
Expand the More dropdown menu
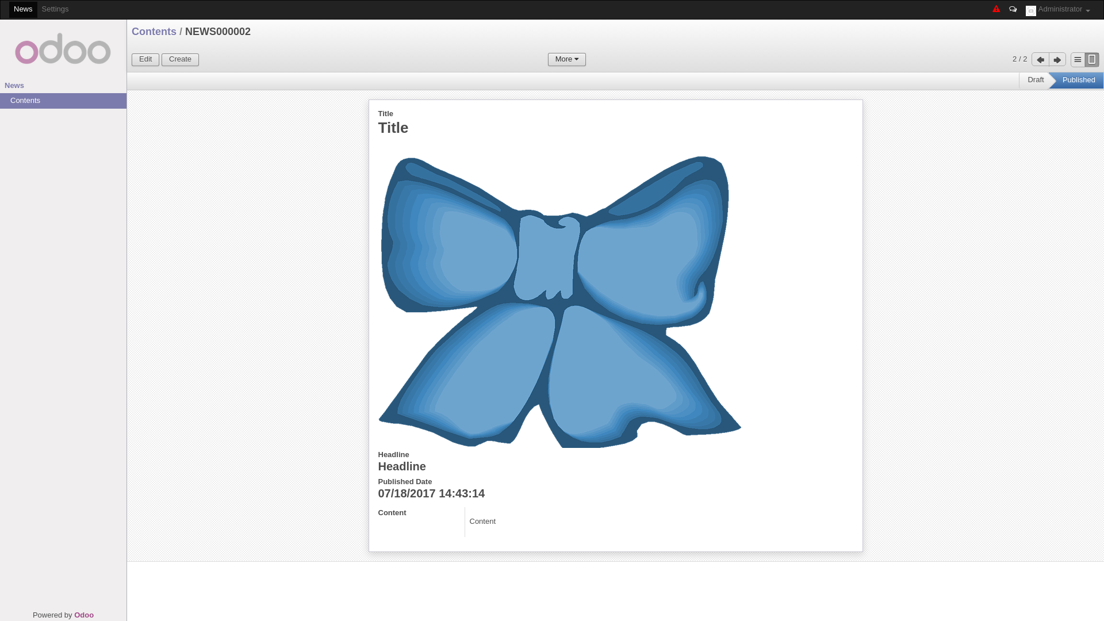tap(566, 59)
